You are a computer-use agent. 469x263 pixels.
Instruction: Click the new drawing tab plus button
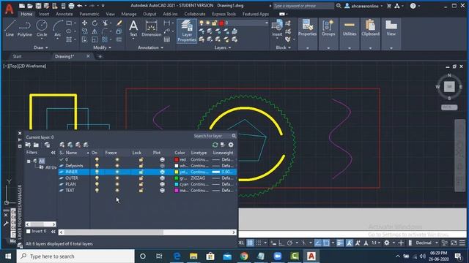click(x=100, y=56)
